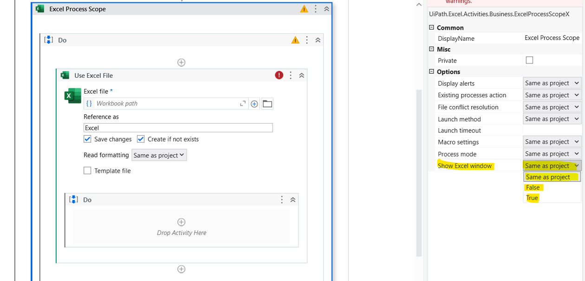The width and height of the screenshot is (585, 281).
Task: Open the Display alerts dropdown
Action: 552,83
